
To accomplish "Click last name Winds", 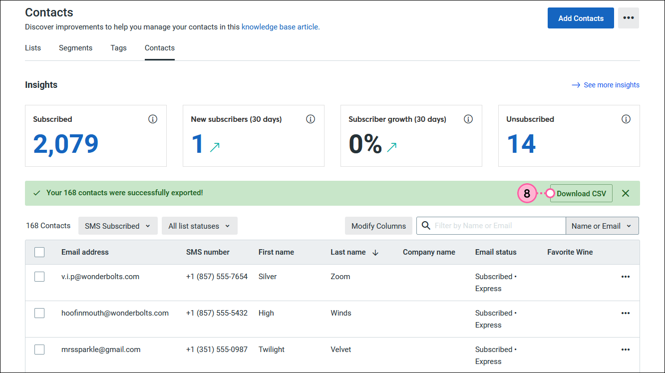I will 341,313.
